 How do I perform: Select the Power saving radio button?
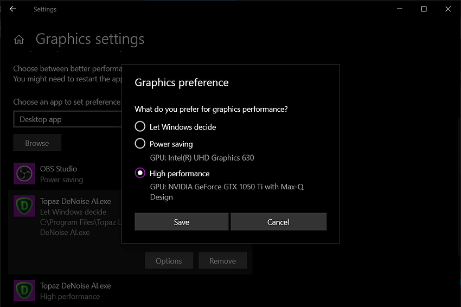(x=140, y=144)
